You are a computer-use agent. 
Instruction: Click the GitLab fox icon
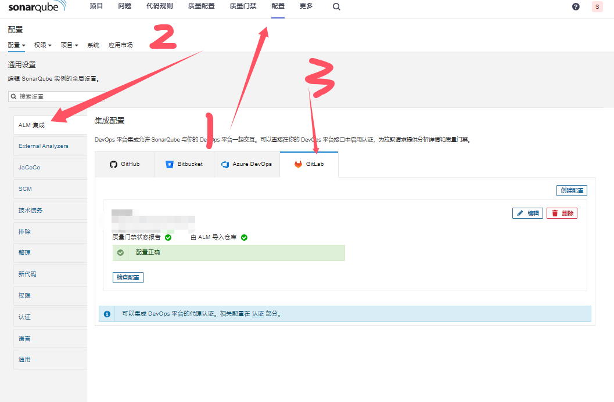point(299,164)
